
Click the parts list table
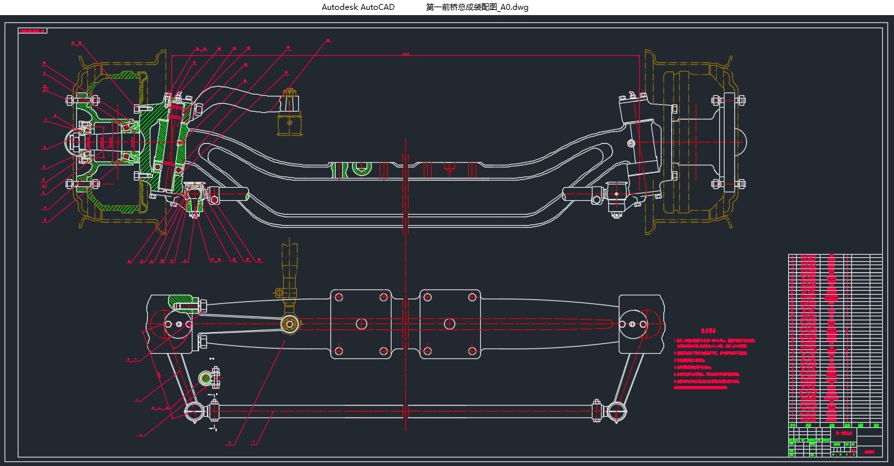coord(834,338)
